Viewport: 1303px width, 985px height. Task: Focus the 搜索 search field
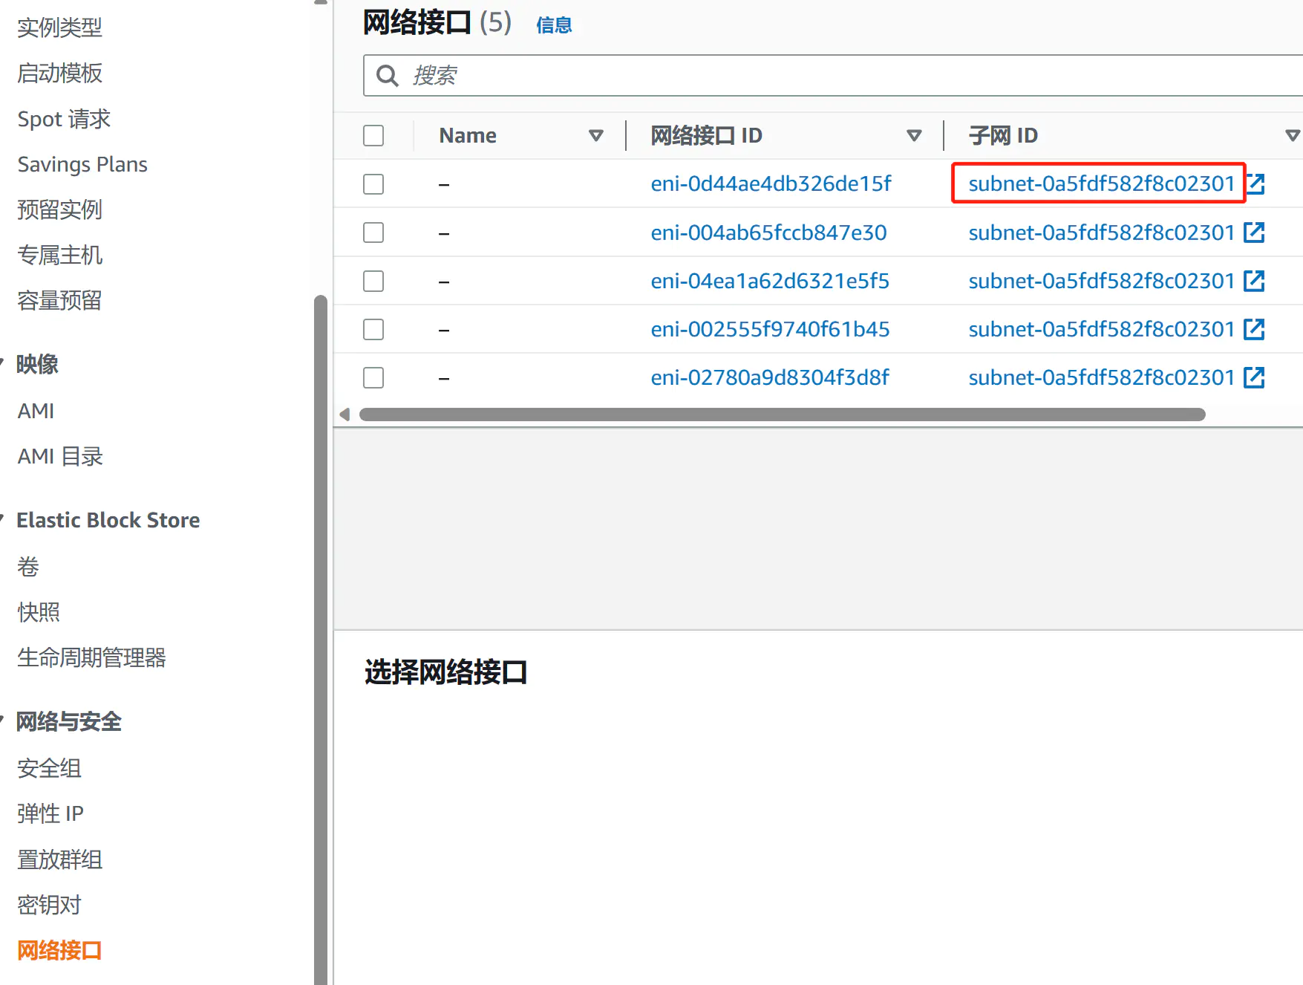833,75
